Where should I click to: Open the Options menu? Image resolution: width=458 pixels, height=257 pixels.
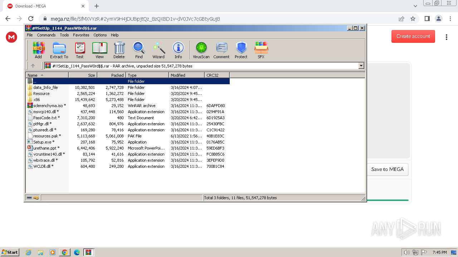(x=100, y=35)
